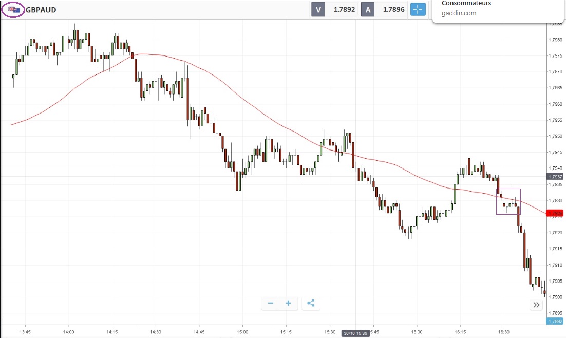The image size is (566, 338).
Task: Select the 30/10 15:39 time marker
Action: tap(356, 333)
